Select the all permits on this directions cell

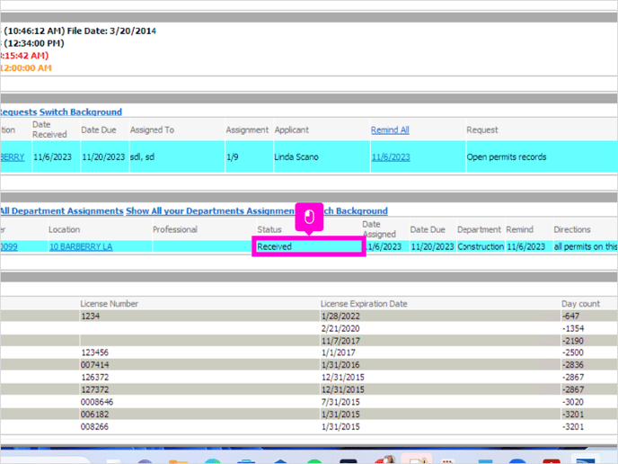coord(585,247)
